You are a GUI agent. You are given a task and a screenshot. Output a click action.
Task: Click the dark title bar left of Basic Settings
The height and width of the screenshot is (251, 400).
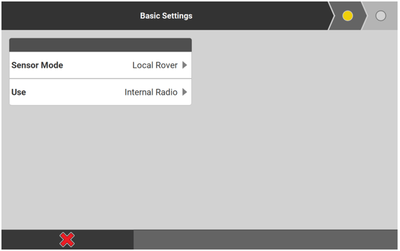pyautogui.click(x=64, y=16)
